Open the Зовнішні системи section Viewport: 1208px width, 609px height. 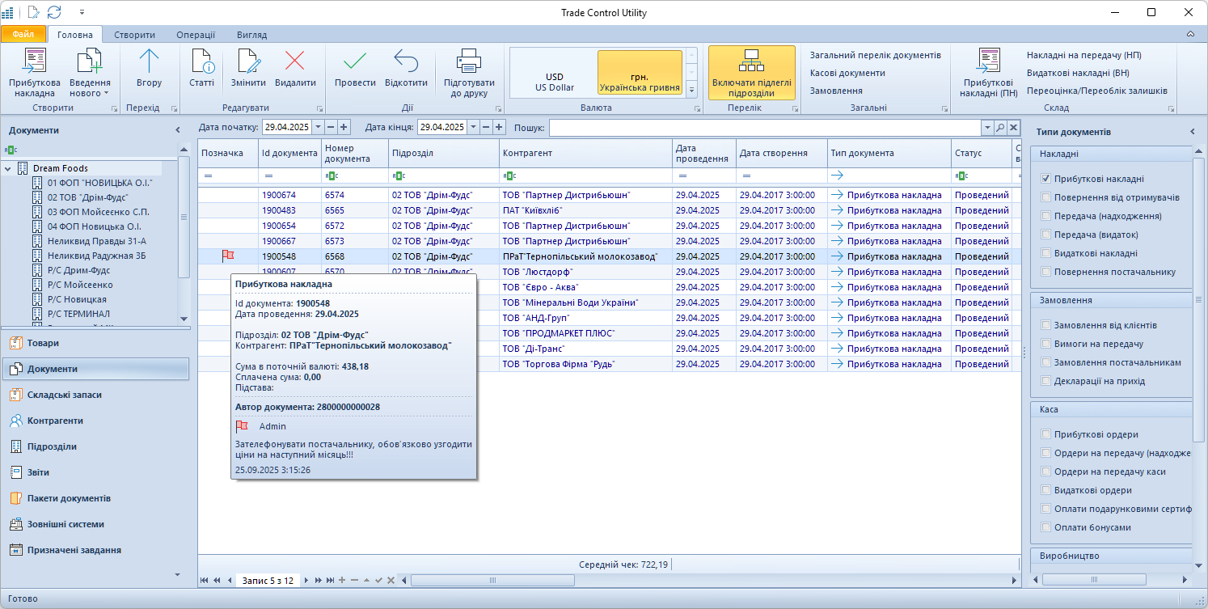click(95, 524)
